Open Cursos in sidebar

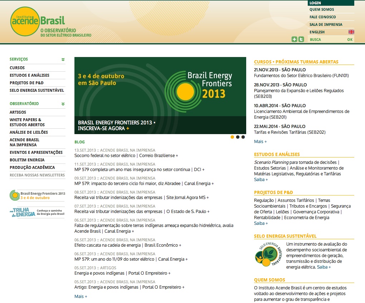[x=17, y=68]
